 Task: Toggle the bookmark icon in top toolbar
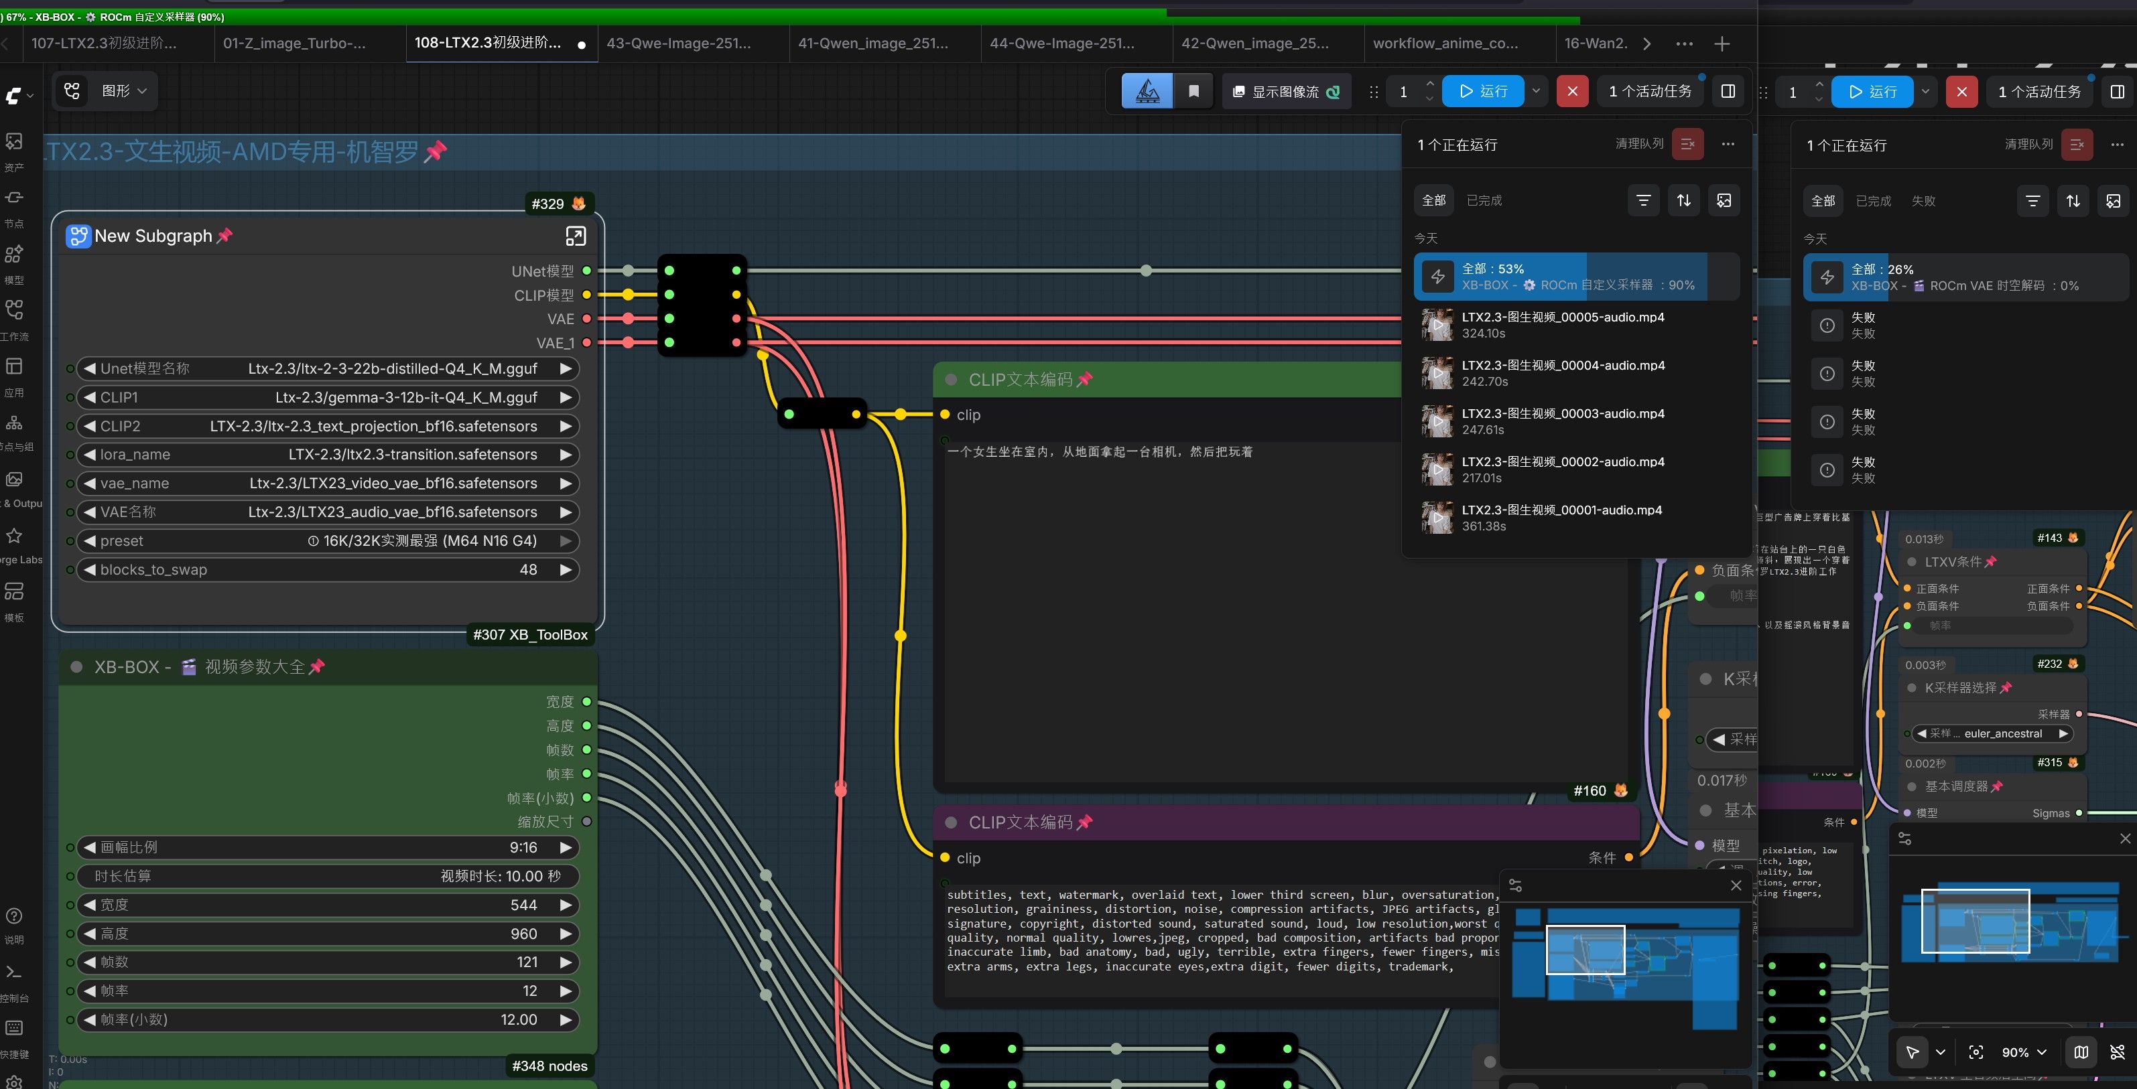point(1193,91)
